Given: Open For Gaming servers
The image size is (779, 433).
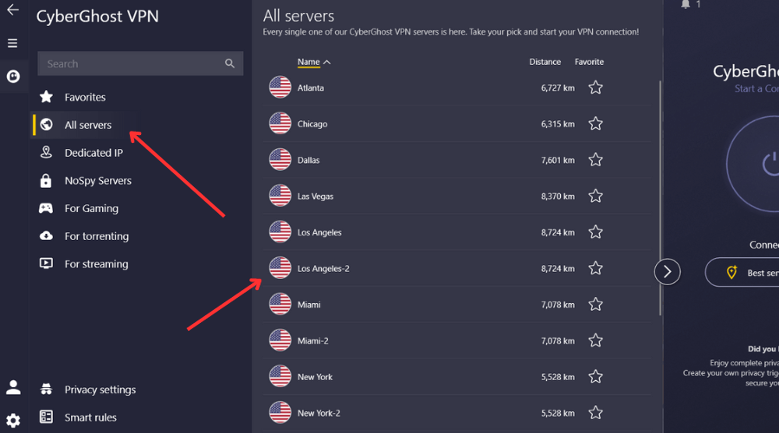Looking at the screenshot, I should pos(92,209).
